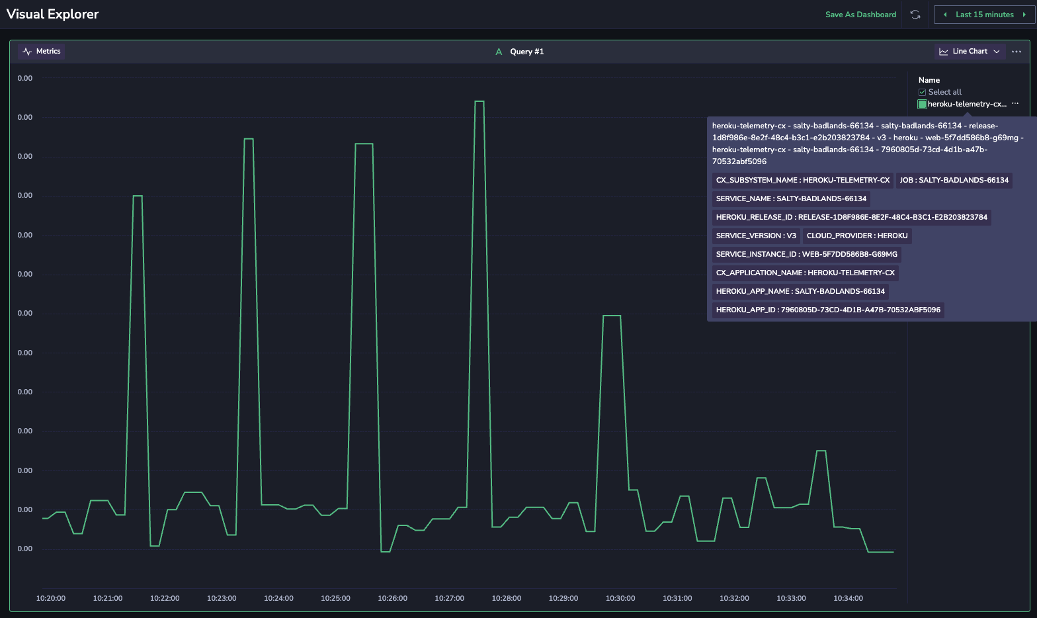Screen dimensions: 1037x618
Task: Click the flat-topped chart peak after 10:25
Action: coord(364,144)
